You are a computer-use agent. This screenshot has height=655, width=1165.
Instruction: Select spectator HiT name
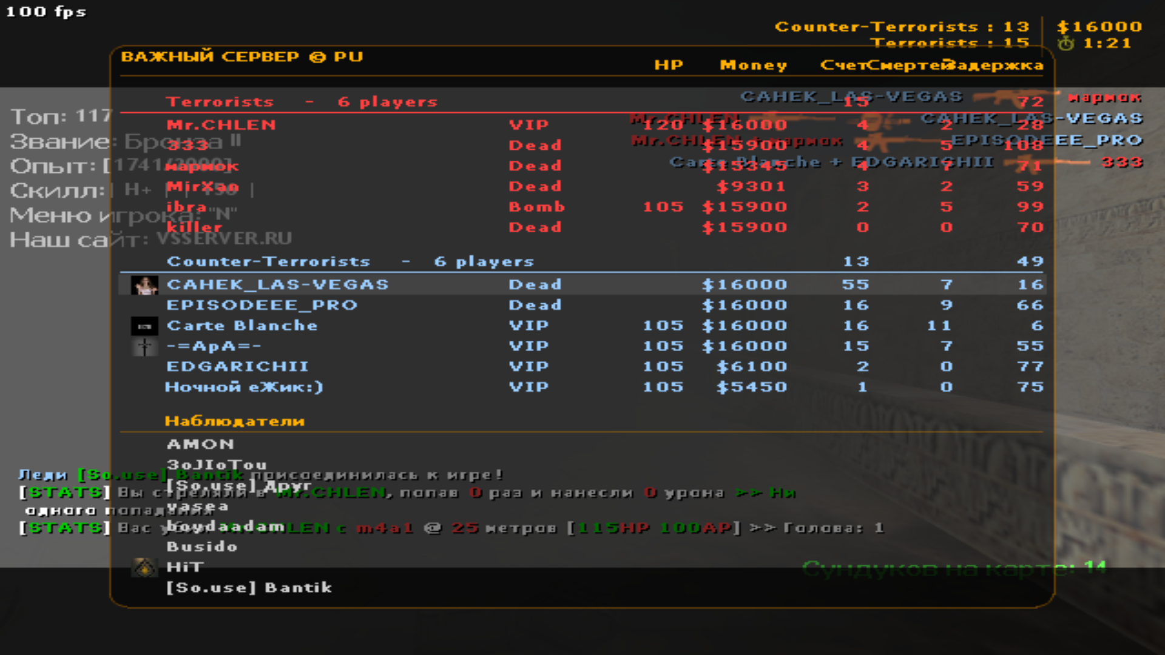coord(185,568)
